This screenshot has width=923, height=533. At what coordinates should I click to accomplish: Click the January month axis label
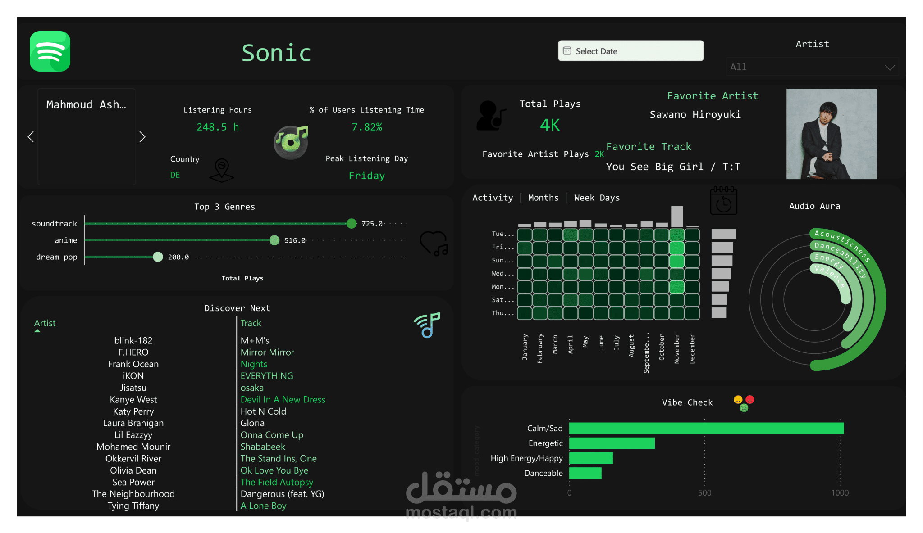click(525, 347)
